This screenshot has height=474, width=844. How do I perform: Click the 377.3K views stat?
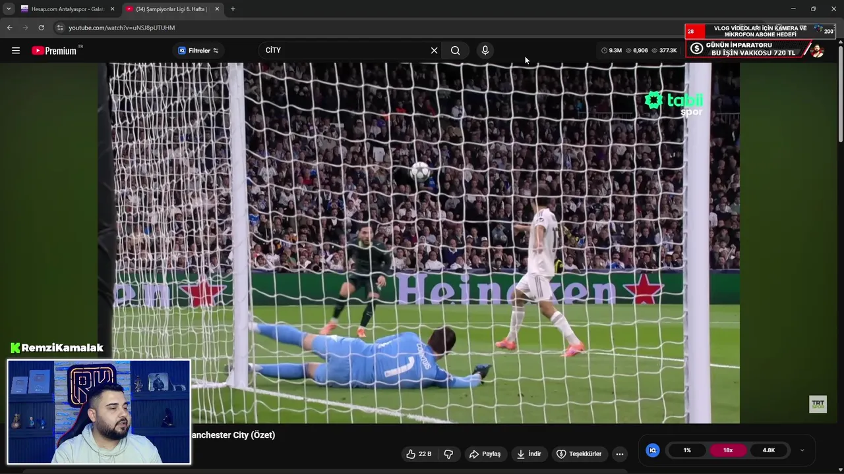point(664,51)
